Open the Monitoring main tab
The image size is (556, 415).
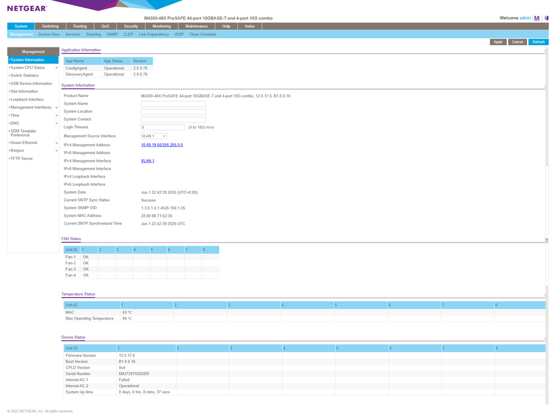click(x=162, y=26)
